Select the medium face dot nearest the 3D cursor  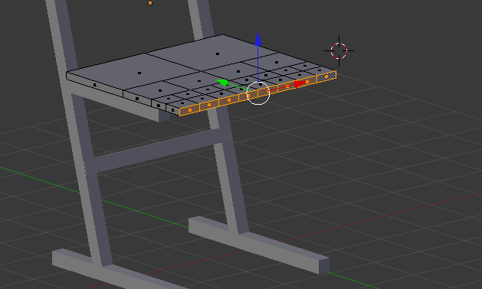pyautogui.click(x=277, y=62)
